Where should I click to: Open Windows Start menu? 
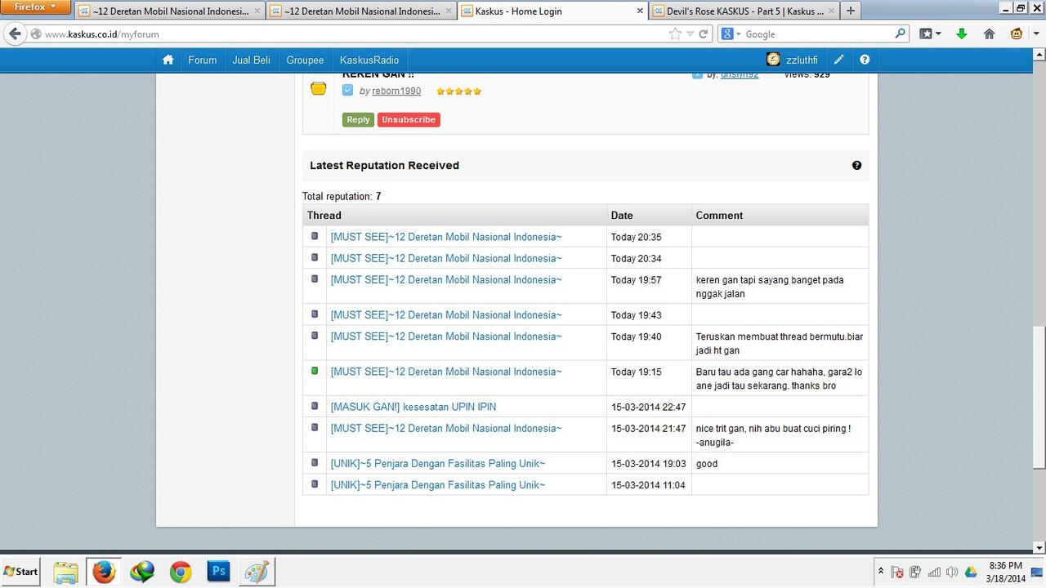pyautogui.click(x=21, y=572)
